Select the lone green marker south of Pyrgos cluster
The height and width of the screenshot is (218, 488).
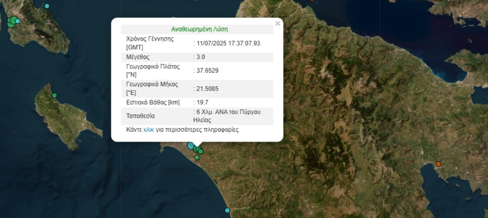[x=197, y=157]
